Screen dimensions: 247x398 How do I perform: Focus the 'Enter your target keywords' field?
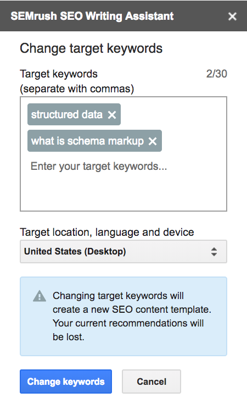(99, 166)
